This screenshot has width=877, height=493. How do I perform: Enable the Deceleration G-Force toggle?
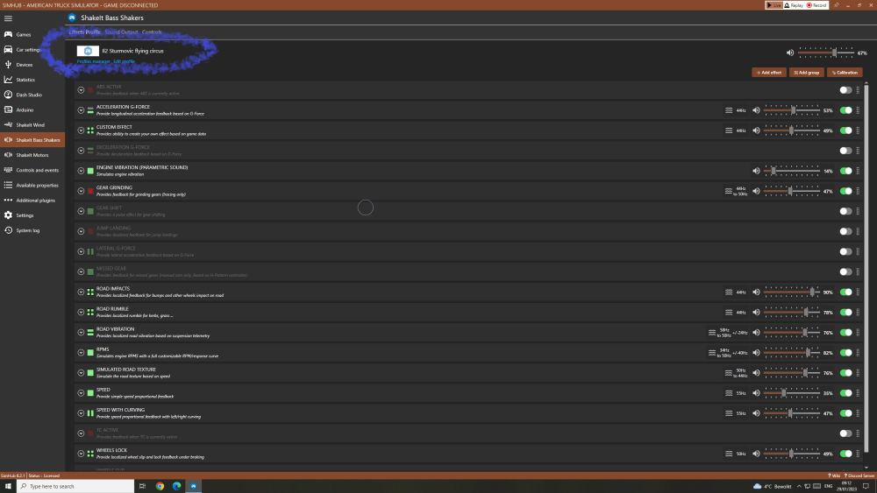click(845, 151)
